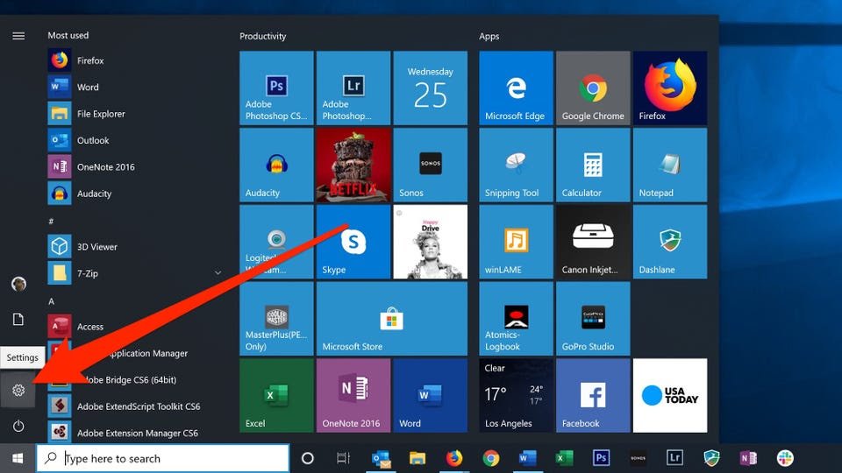Open the OneNote 2016 tile
The height and width of the screenshot is (473, 842).
[353, 395]
